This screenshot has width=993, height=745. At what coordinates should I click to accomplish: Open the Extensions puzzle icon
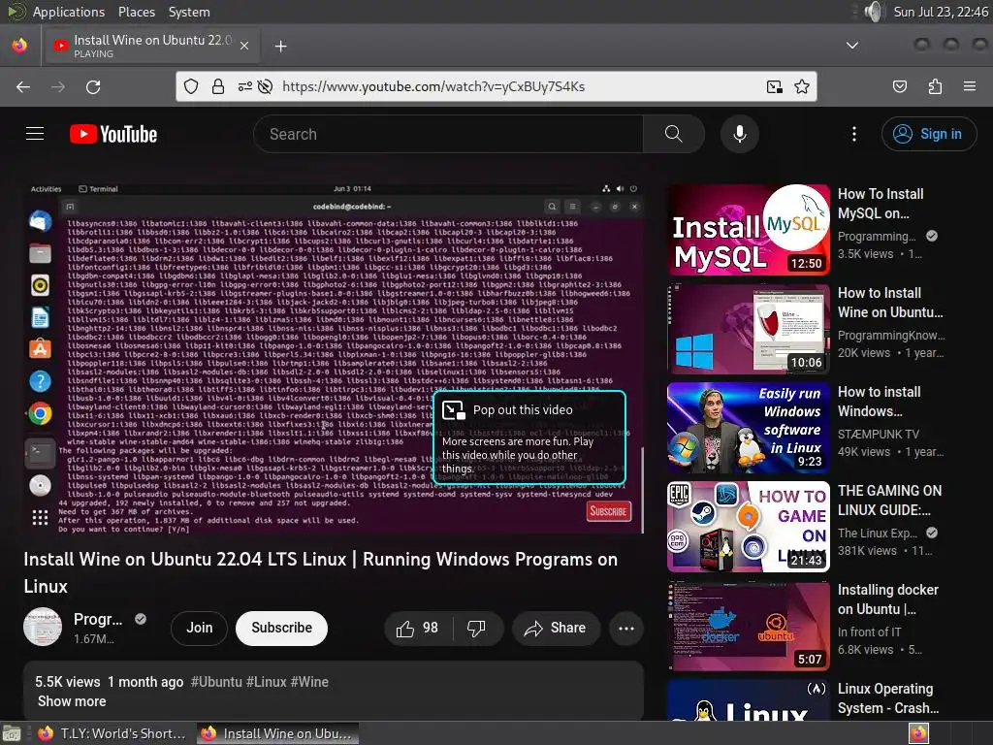[x=935, y=86]
